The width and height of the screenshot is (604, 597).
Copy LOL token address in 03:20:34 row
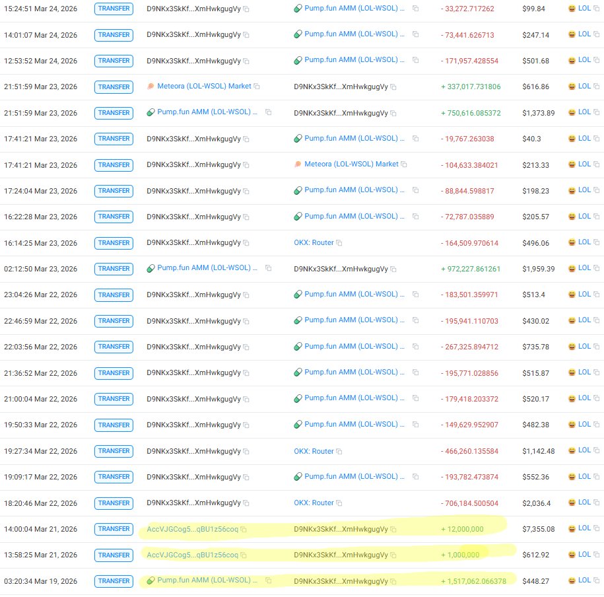point(596,580)
